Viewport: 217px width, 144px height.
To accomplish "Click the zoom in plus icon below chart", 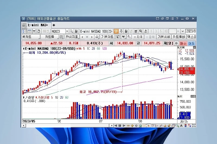I will (132, 126).
